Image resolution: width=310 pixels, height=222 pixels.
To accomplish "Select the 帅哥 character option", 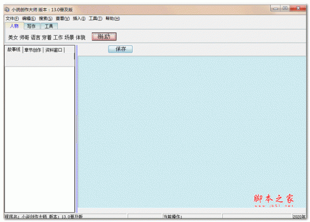I will point(24,37).
